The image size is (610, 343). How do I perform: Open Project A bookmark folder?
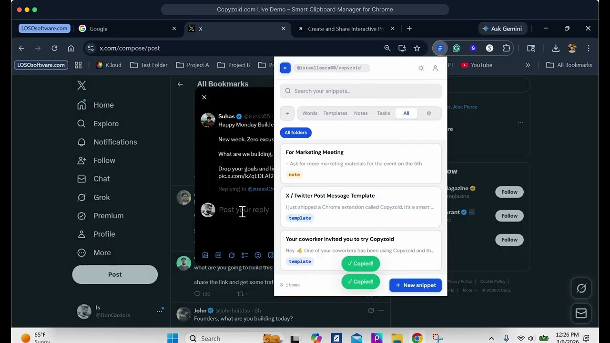point(193,65)
